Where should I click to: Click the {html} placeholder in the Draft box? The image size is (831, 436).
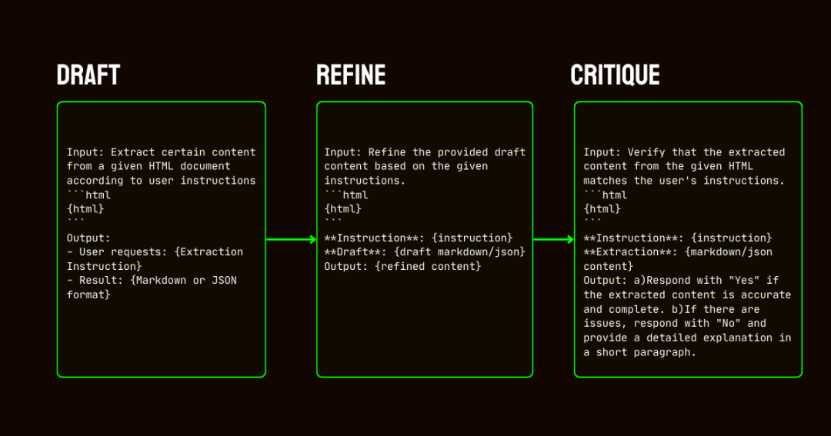click(85, 209)
